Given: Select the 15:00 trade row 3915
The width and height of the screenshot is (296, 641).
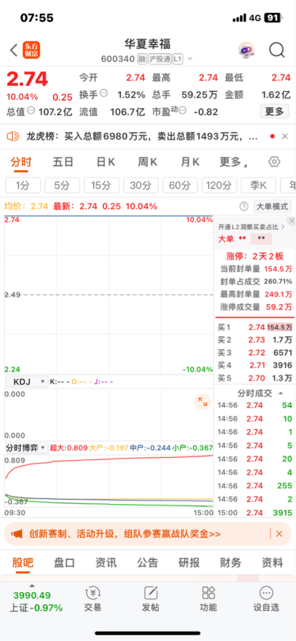Looking at the screenshot, I should (x=255, y=513).
